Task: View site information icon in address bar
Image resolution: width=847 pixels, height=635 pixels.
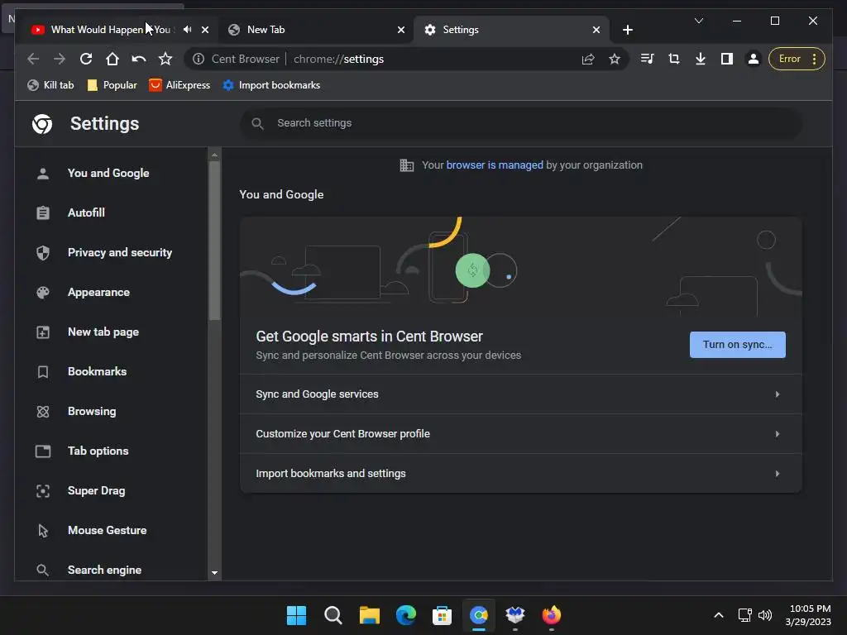Action: click(x=199, y=59)
